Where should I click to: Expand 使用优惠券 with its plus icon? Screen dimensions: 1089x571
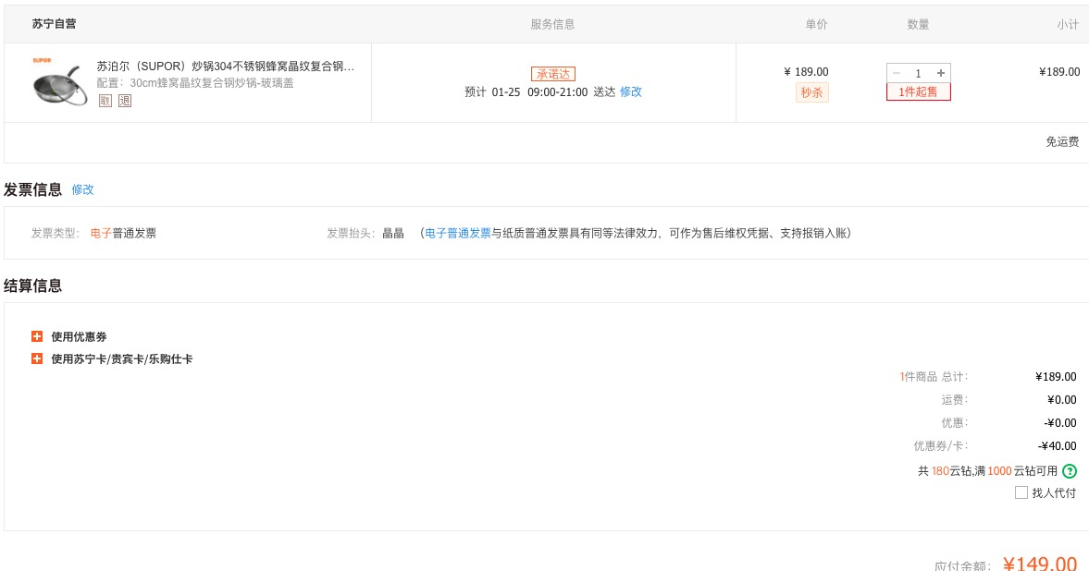[37, 336]
